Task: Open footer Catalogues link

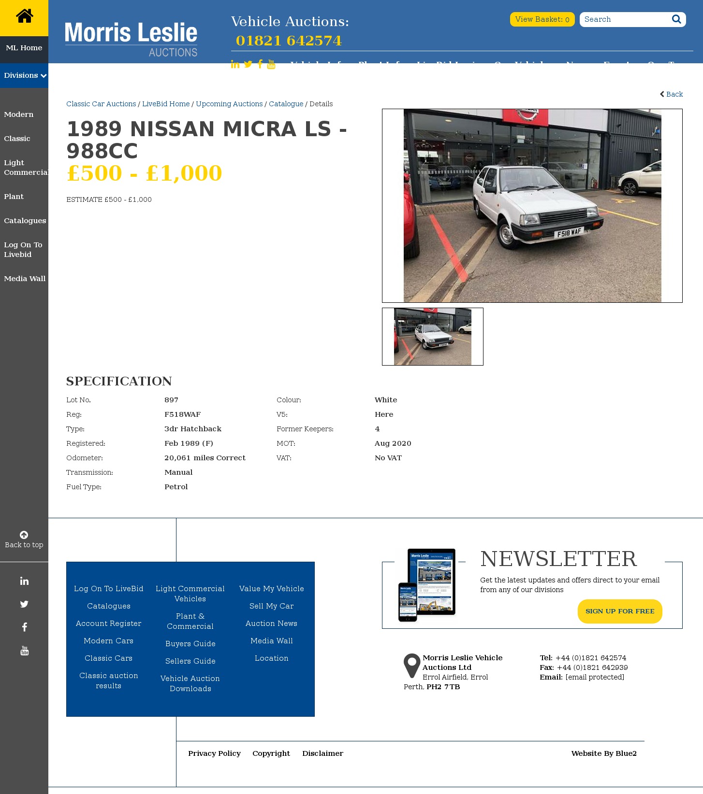Action: pyautogui.click(x=109, y=606)
